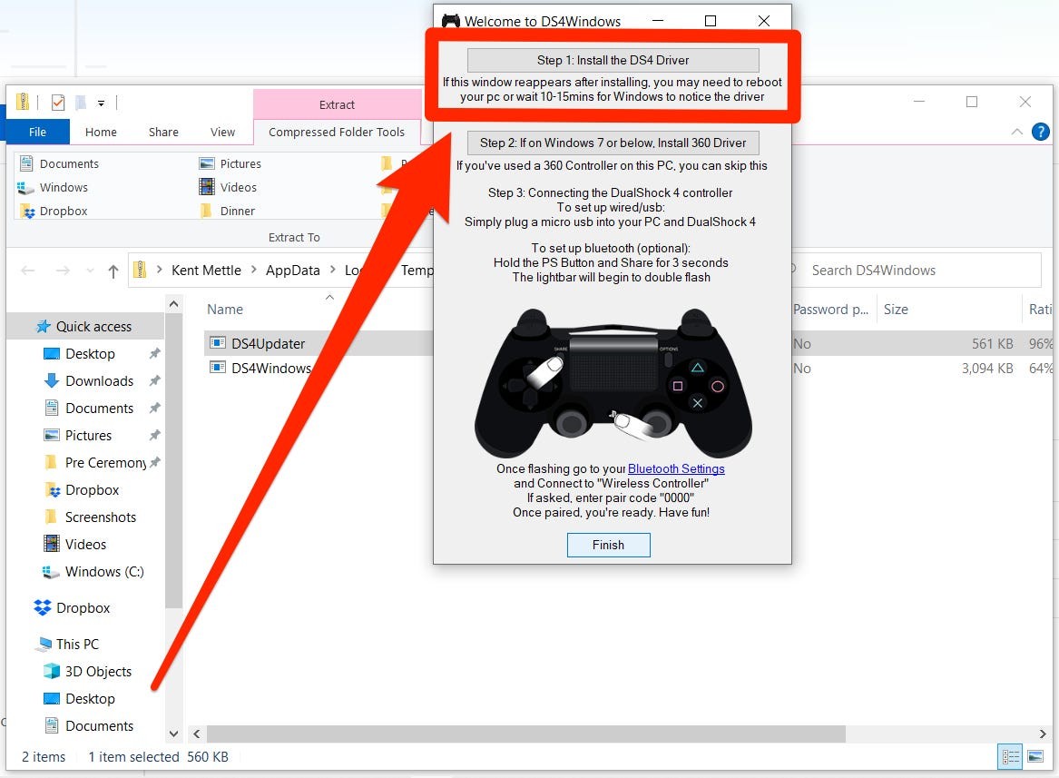This screenshot has width=1059, height=778.
Task: Click Step 2 Install 360 Driver button
Action: point(613,143)
